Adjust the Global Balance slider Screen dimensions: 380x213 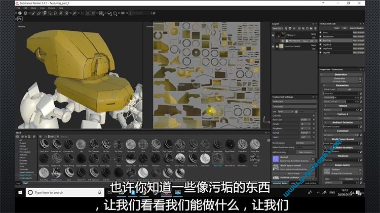click(341, 97)
